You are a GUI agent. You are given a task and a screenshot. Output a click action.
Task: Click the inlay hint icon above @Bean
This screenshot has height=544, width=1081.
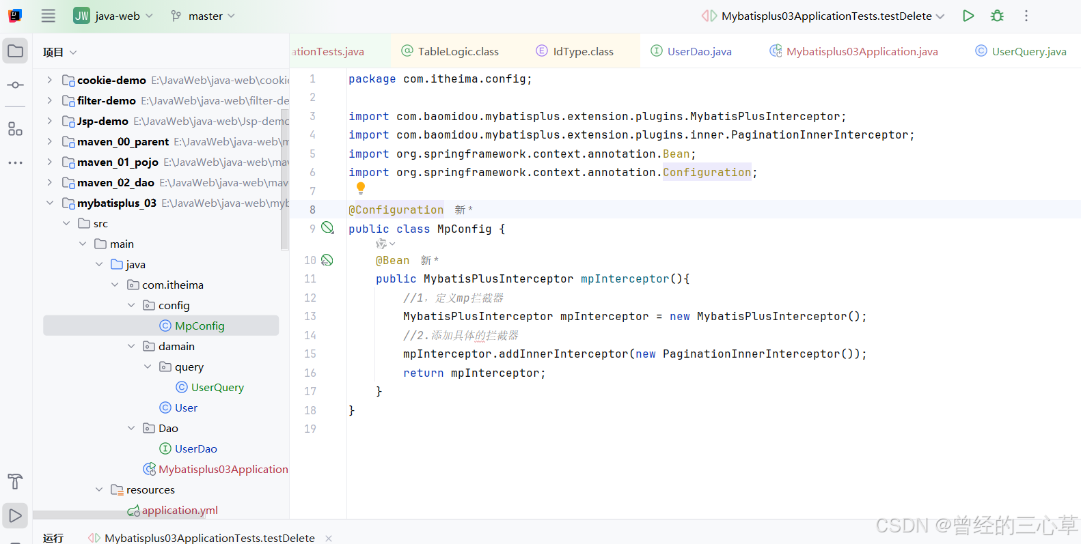tap(381, 244)
